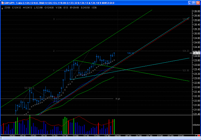Click the blue 124.12 price label on chart

[131, 53]
